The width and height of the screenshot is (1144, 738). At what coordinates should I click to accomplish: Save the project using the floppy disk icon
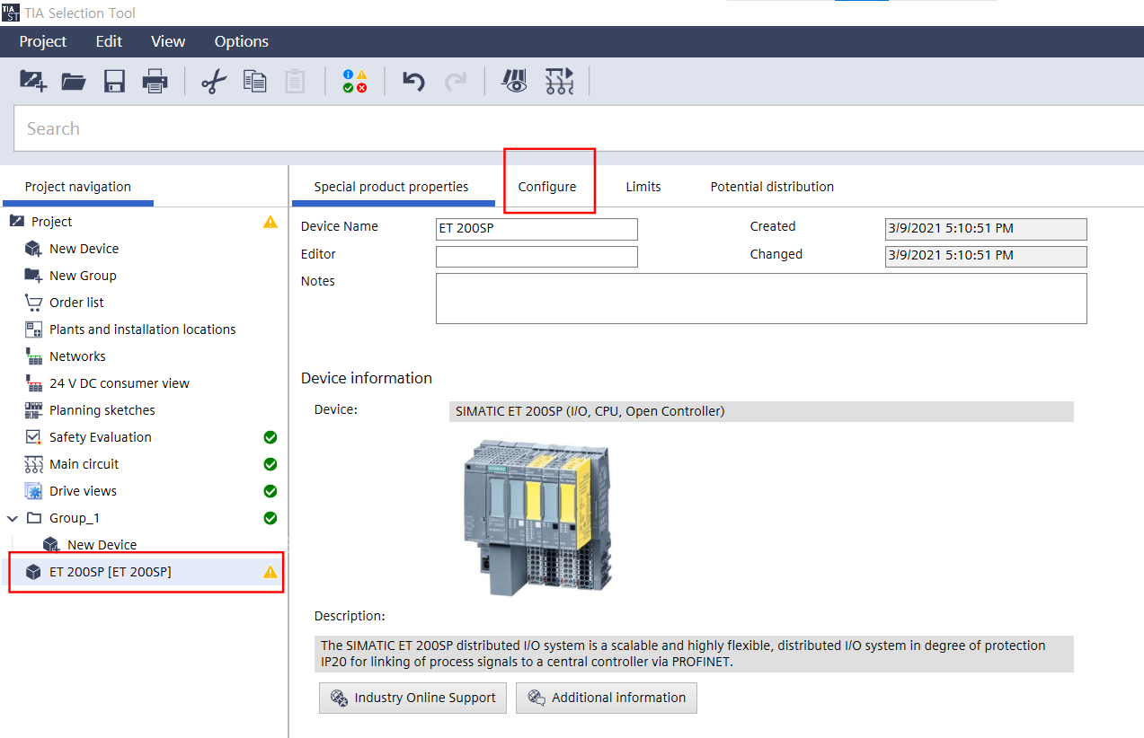[x=114, y=82]
